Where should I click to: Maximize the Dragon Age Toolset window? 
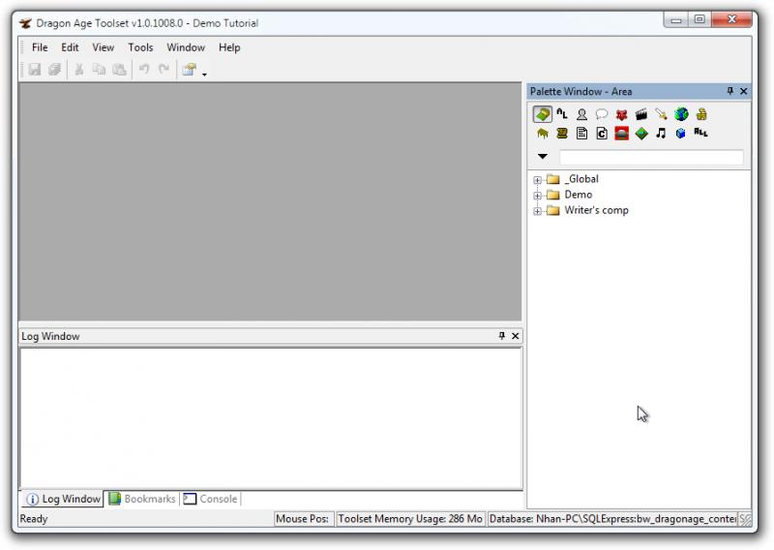[x=700, y=19]
